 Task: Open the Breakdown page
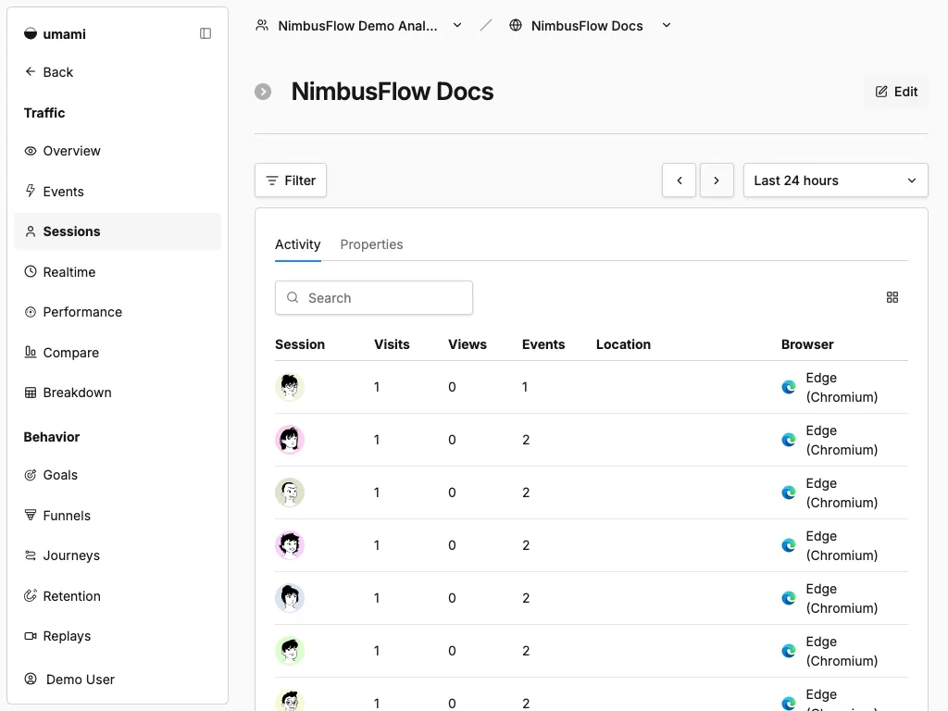(x=118, y=393)
